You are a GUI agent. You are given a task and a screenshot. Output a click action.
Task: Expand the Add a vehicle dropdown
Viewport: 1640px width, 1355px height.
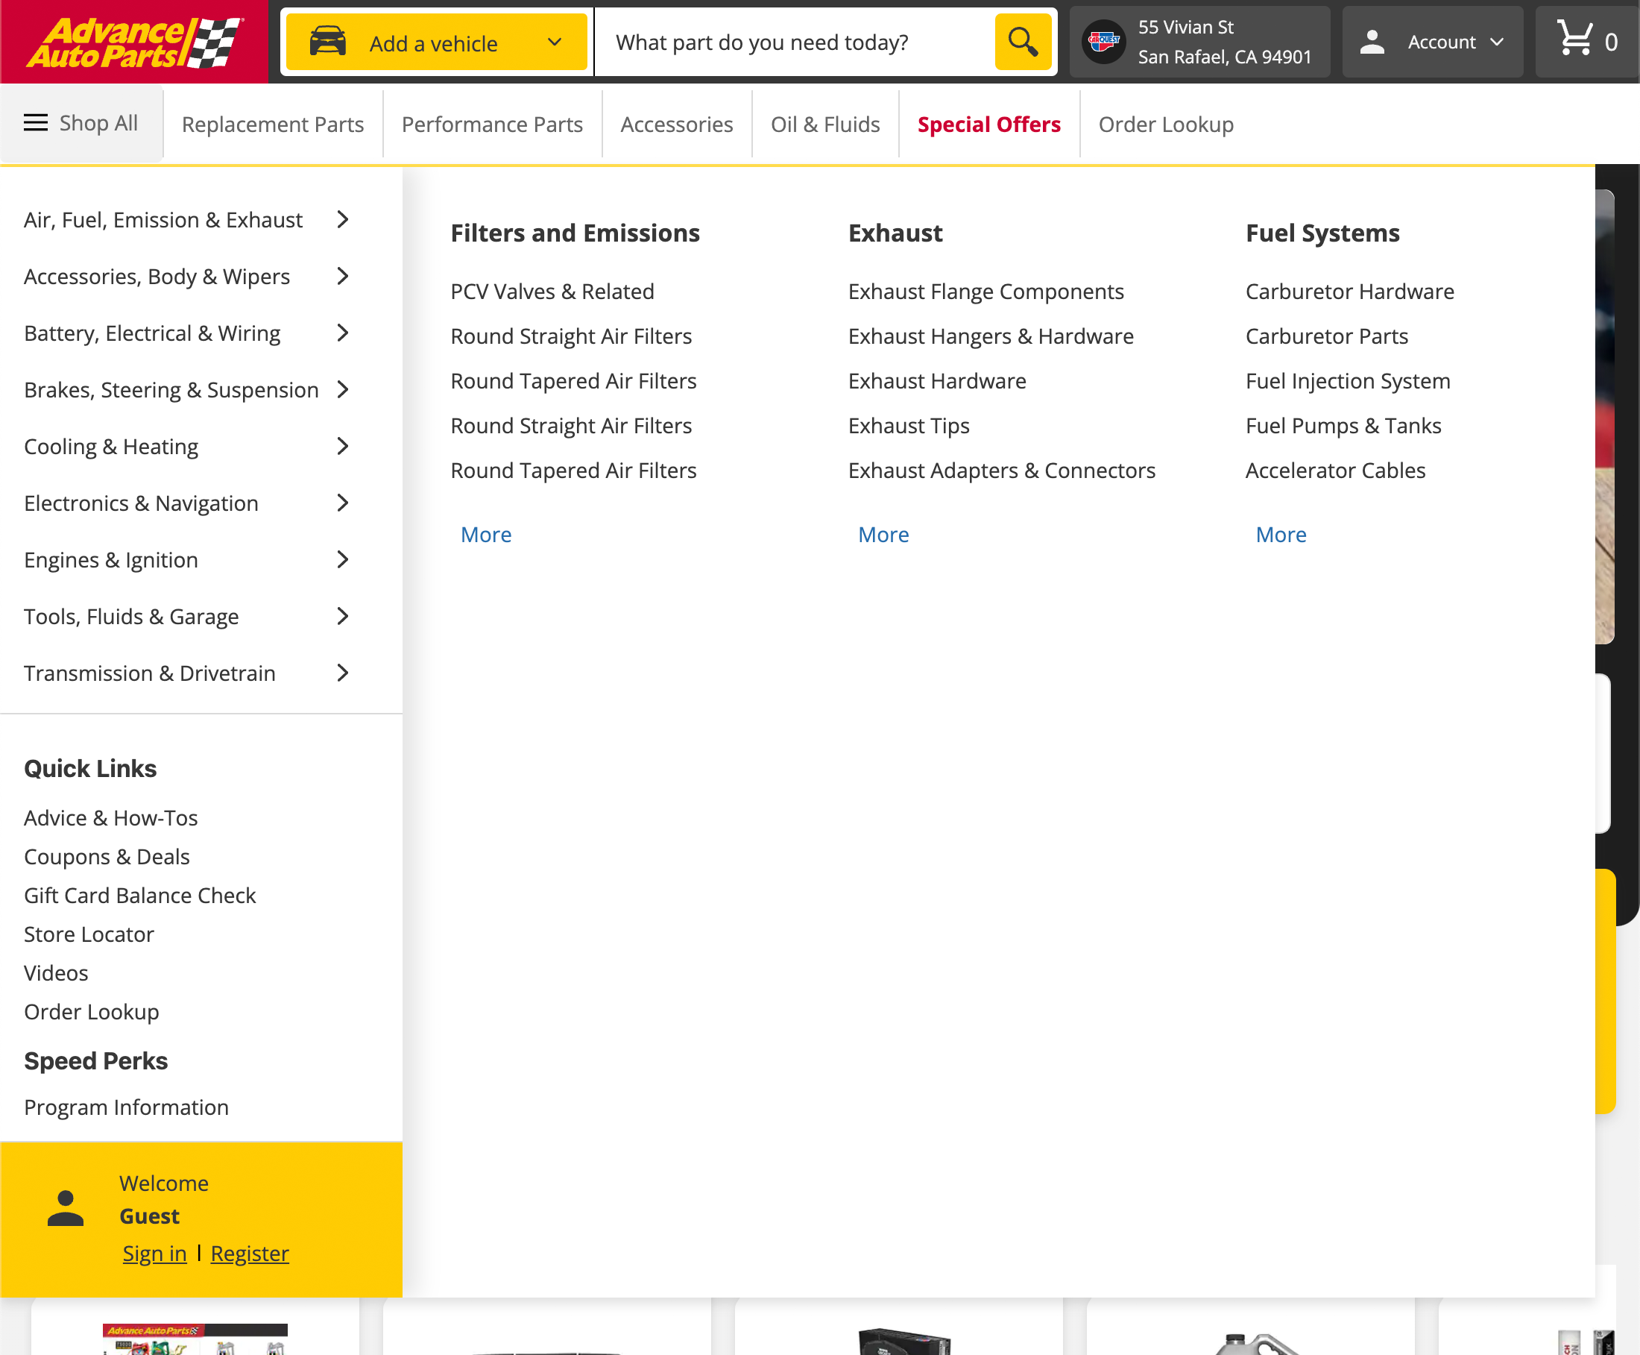click(x=554, y=41)
